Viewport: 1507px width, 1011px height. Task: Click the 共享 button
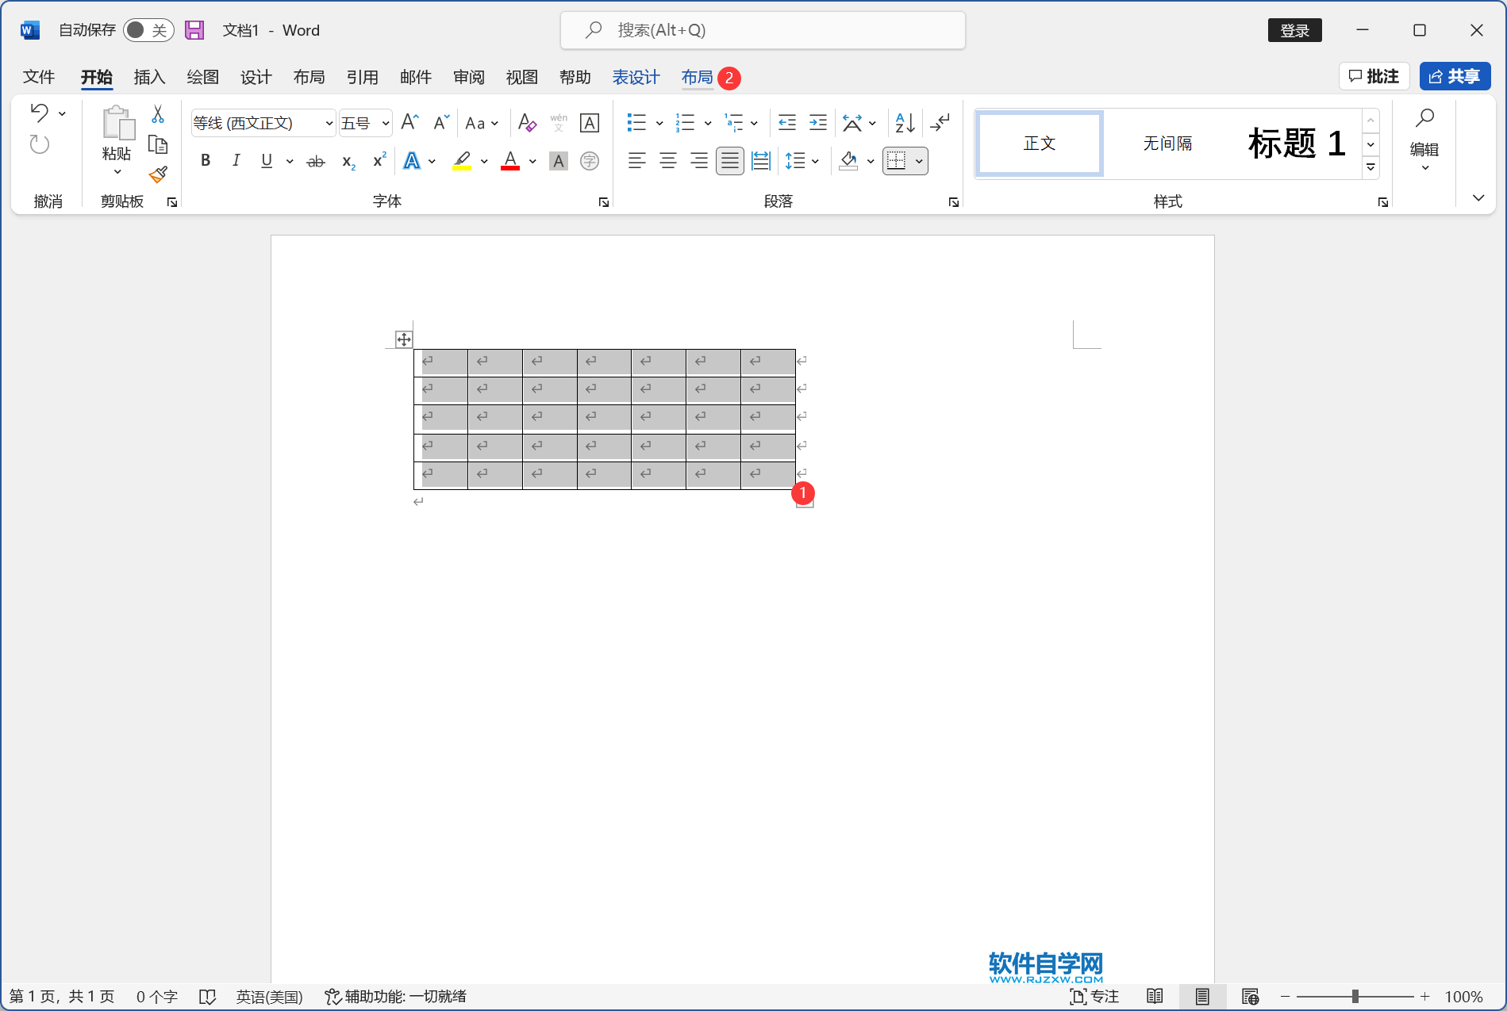coord(1455,75)
